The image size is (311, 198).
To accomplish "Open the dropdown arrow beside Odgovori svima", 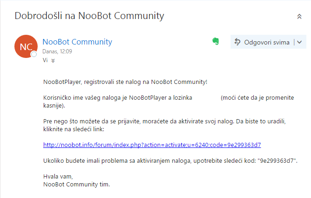I will pos(299,42).
